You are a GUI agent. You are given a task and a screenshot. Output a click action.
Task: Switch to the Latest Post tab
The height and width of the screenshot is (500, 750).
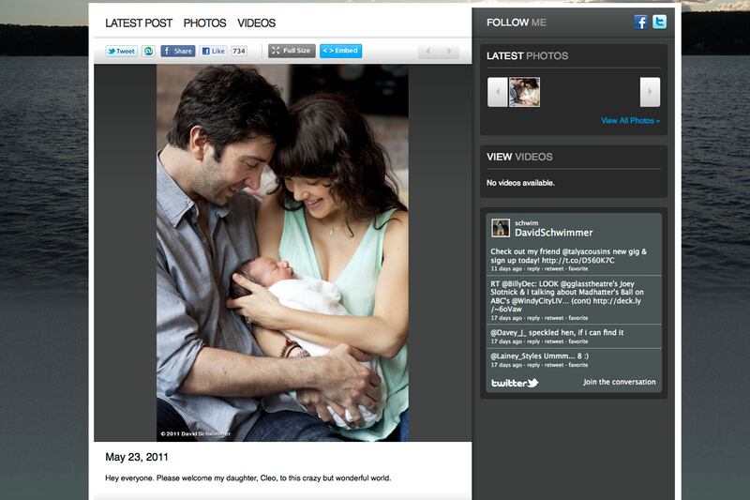(x=138, y=23)
